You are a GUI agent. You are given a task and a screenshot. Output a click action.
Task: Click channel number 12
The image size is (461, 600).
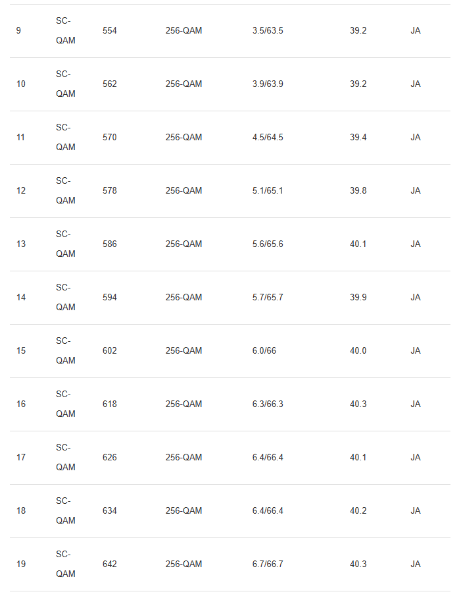[21, 191]
